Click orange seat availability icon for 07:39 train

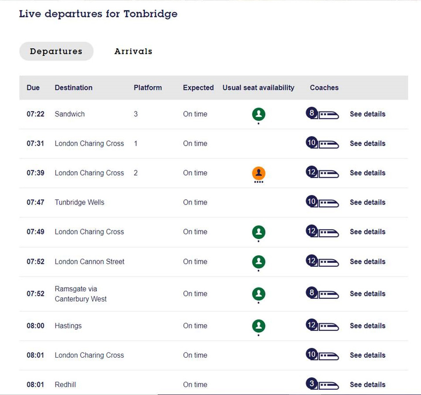[x=259, y=173]
